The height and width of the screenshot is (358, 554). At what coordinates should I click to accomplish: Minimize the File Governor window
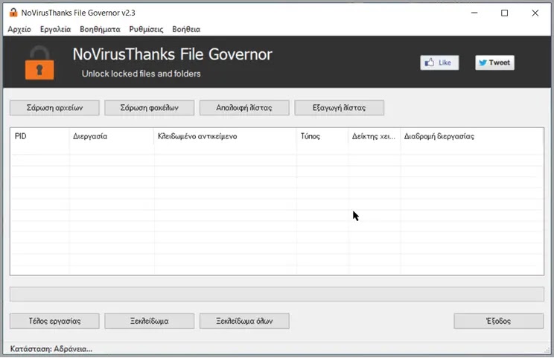click(x=474, y=13)
